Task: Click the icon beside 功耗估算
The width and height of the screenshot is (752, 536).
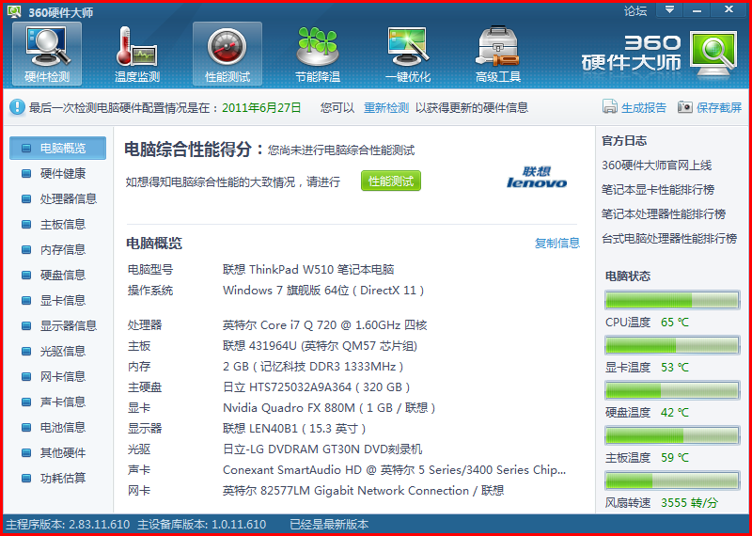Action: [x=26, y=479]
